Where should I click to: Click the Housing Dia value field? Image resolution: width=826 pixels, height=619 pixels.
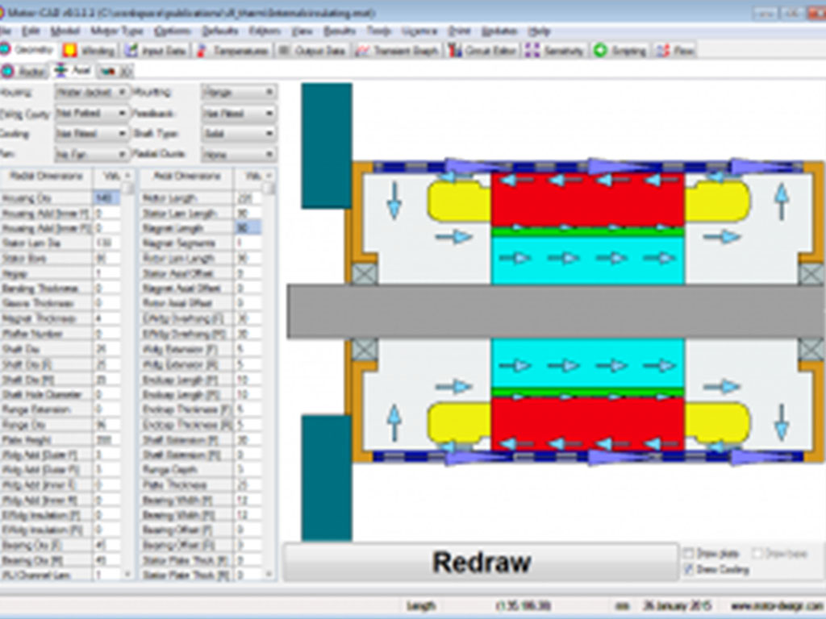tap(107, 198)
